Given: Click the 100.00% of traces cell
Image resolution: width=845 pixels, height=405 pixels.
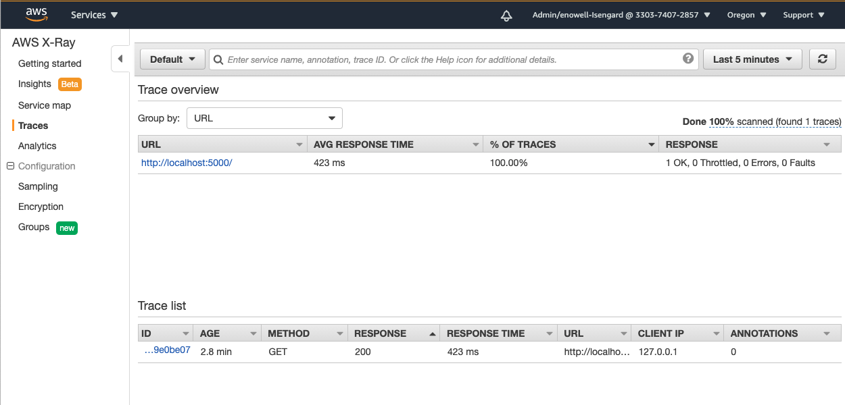Looking at the screenshot, I should (508, 163).
